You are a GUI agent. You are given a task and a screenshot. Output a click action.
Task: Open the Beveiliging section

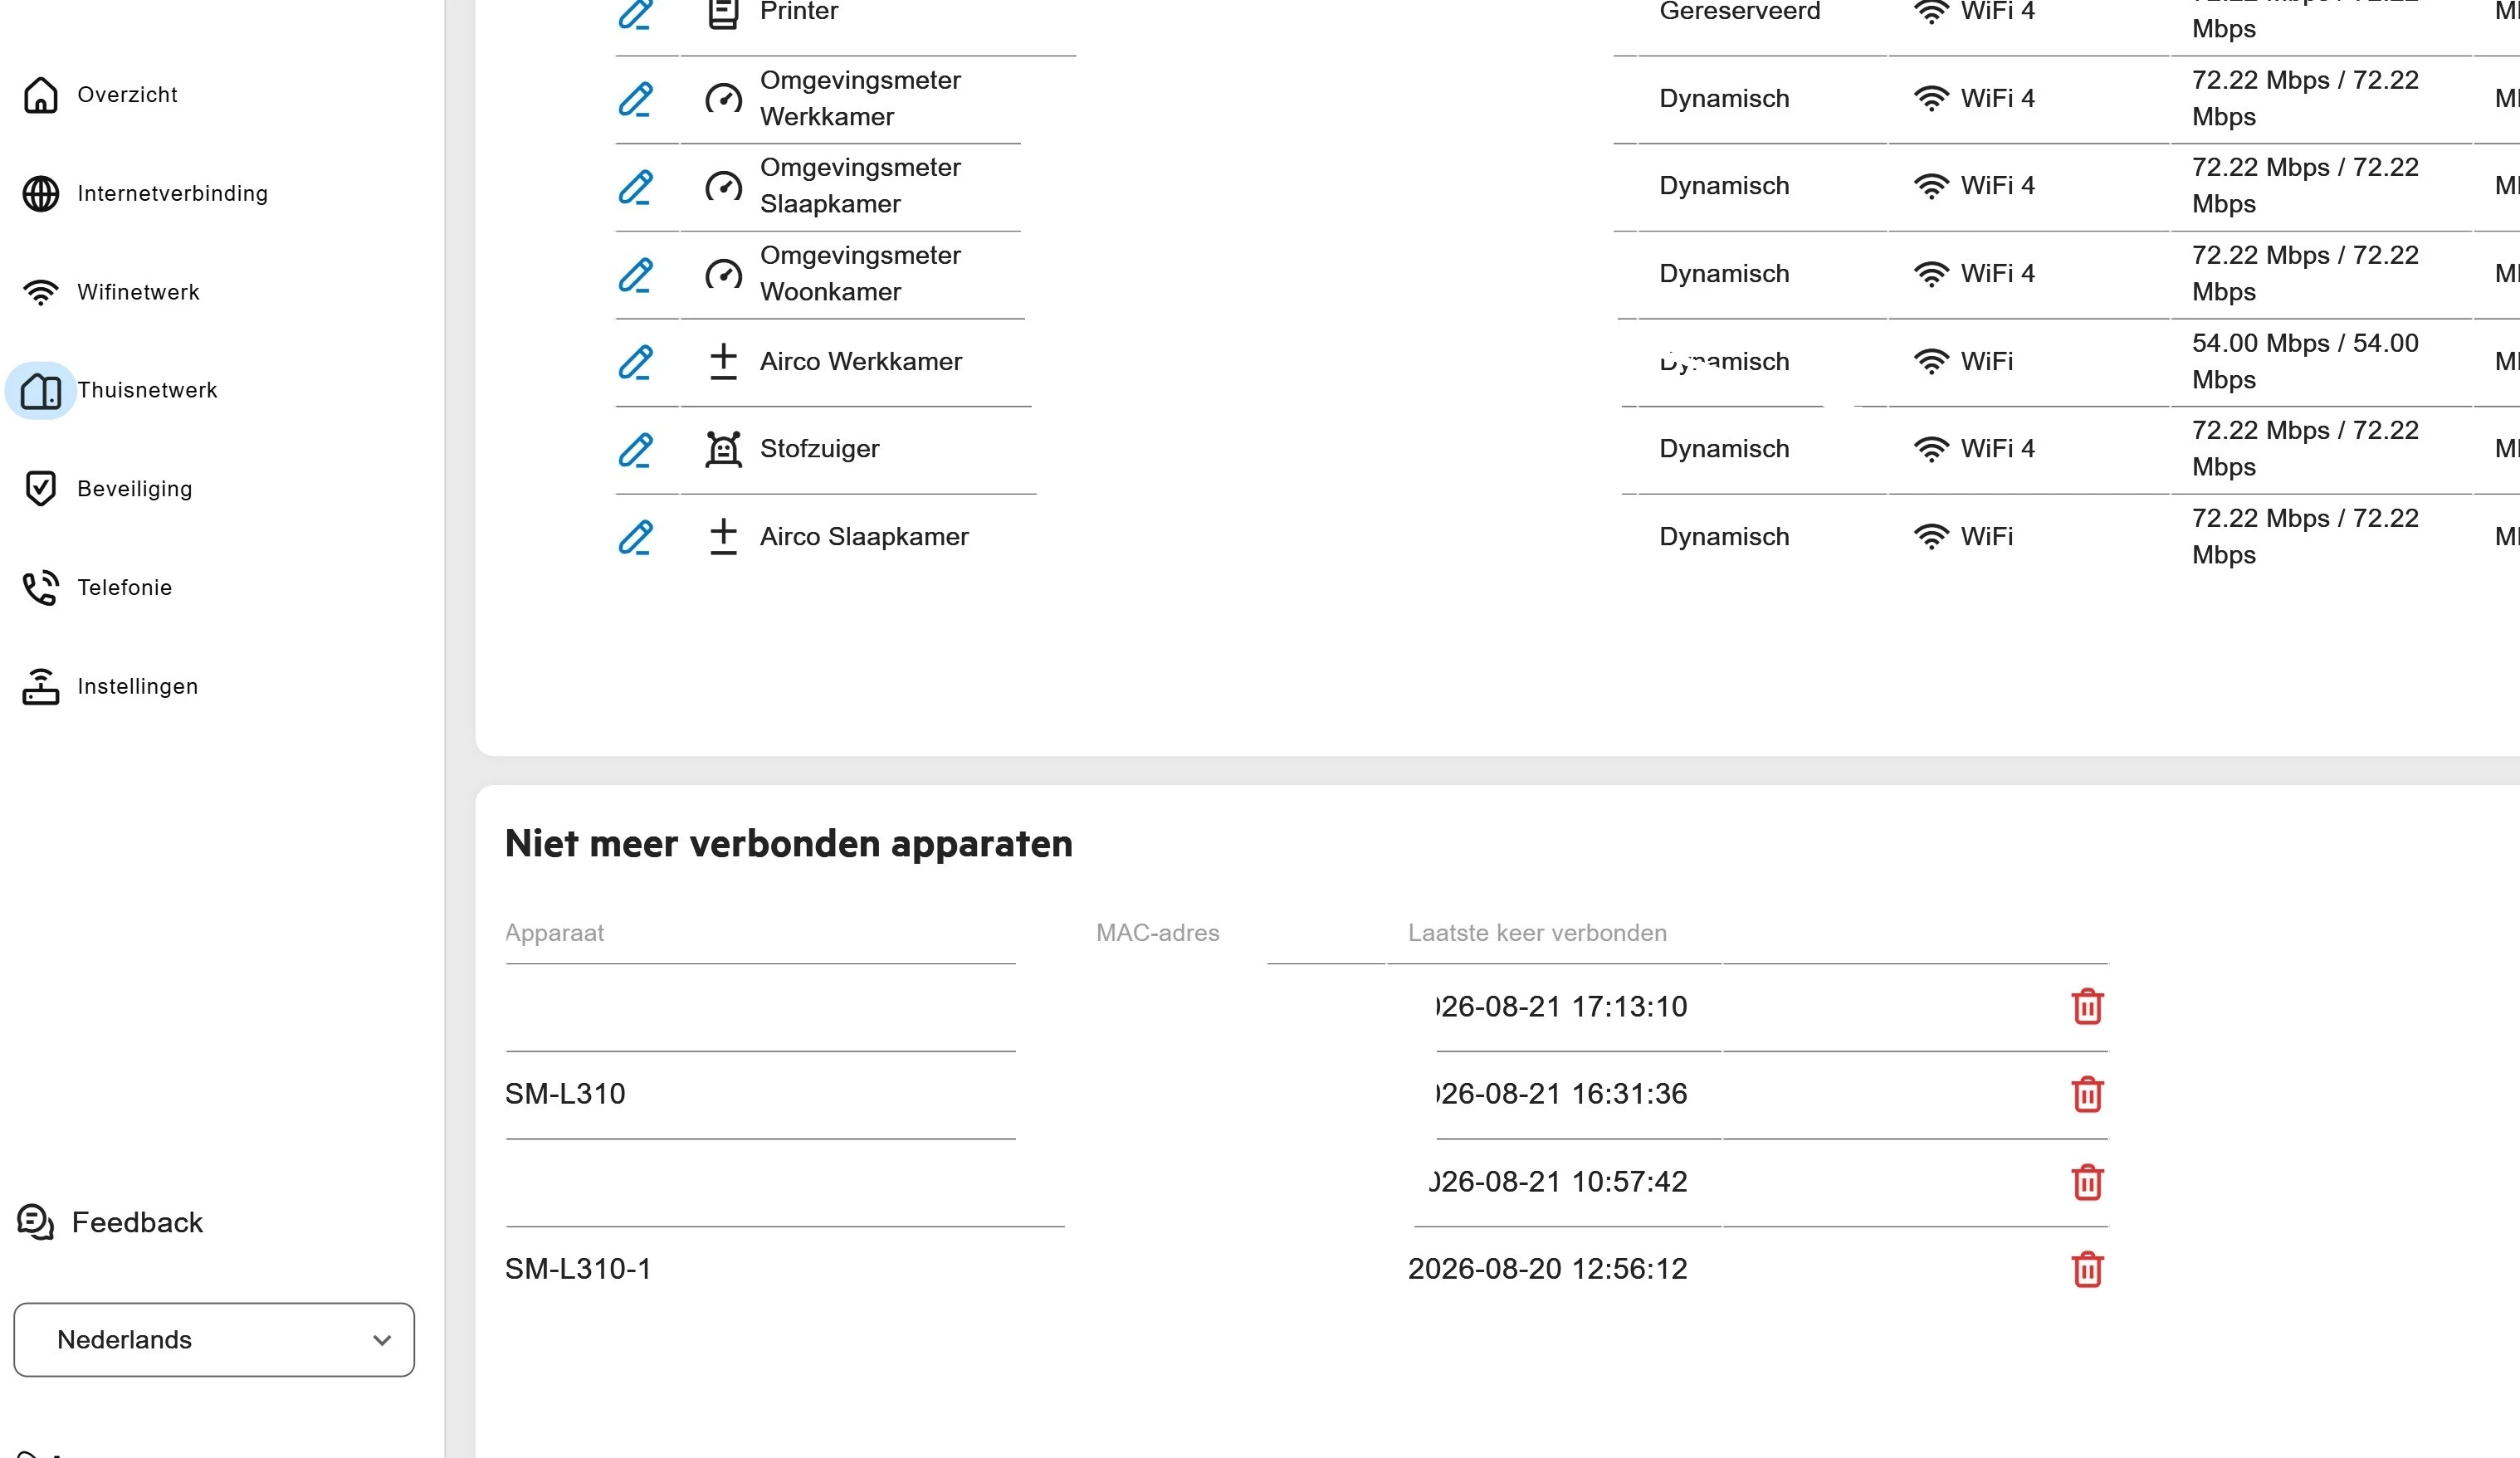(x=134, y=489)
